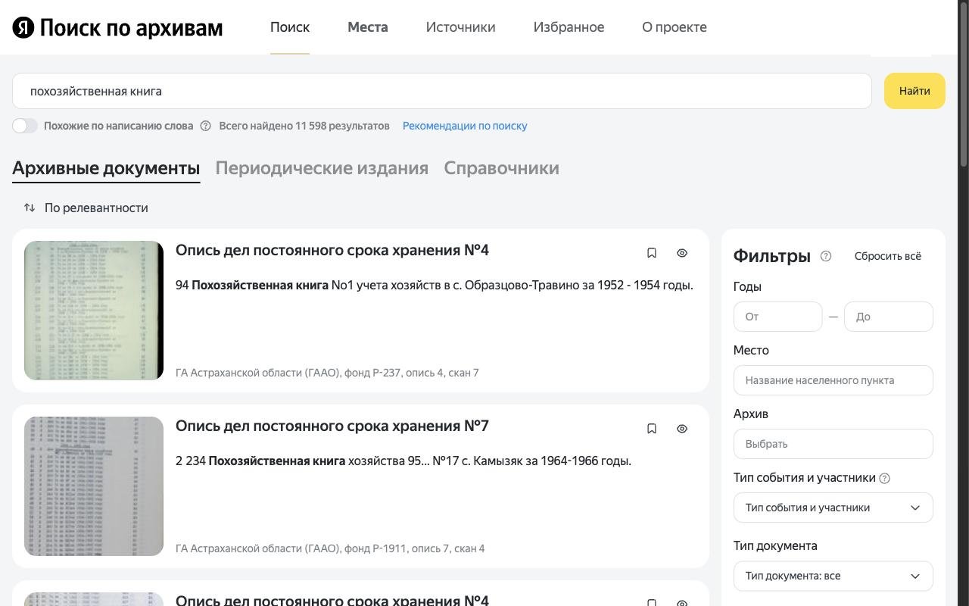Click Всего найдено 11 598 результатов text
This screenshot has width=969, height=606.
(x=304, y=126)
